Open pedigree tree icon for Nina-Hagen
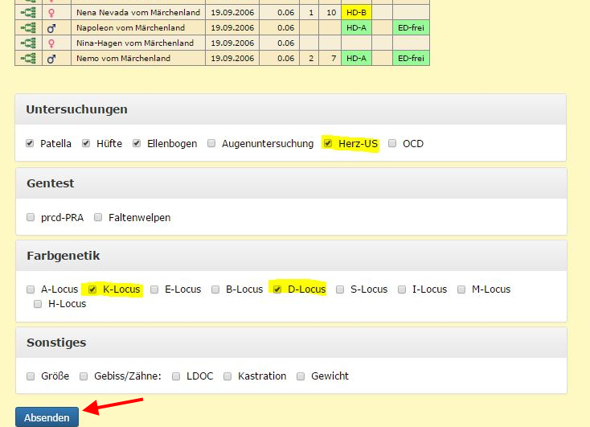 [x=28, y=43]
